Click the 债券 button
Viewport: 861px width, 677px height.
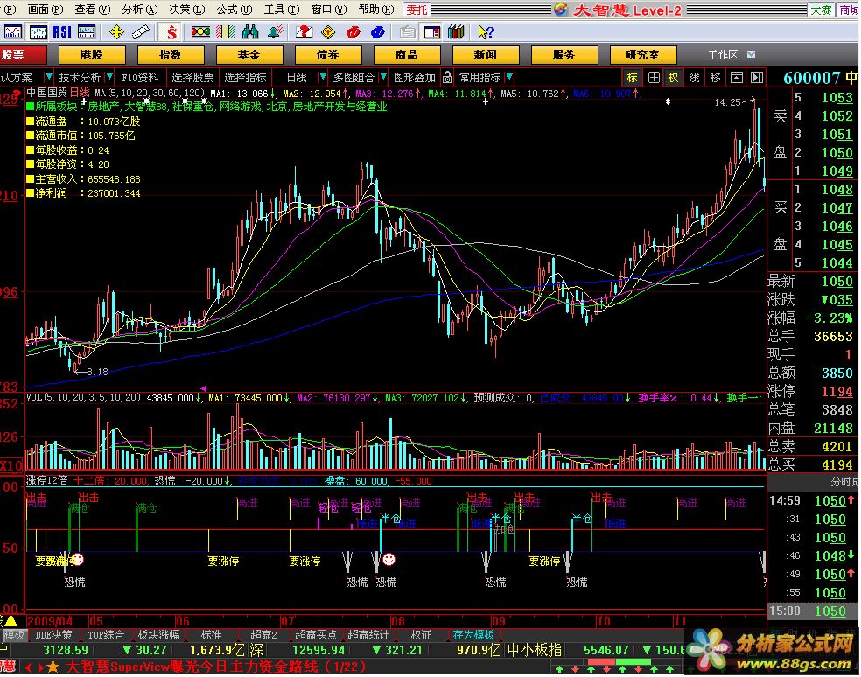[x=328, y=55]
